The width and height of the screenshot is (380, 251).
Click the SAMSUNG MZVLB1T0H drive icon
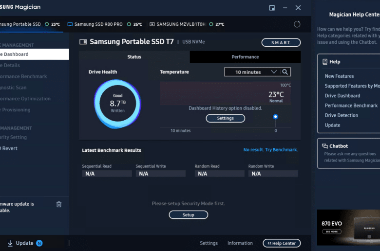coord(152,24)
